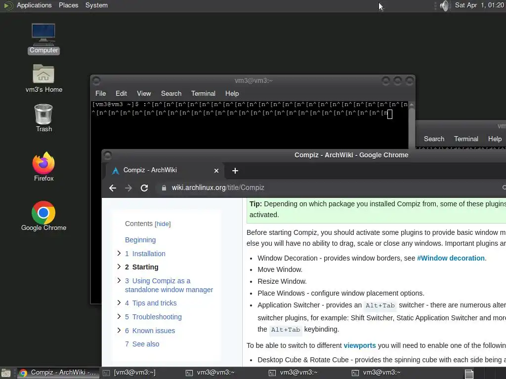Launch Google Chrome from the desktop

point(43,216)
